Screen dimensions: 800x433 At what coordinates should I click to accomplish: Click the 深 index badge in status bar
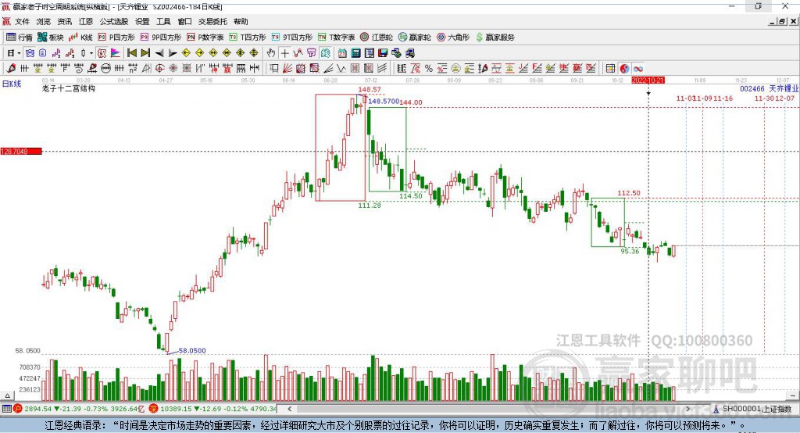click(x=154, y=409)
